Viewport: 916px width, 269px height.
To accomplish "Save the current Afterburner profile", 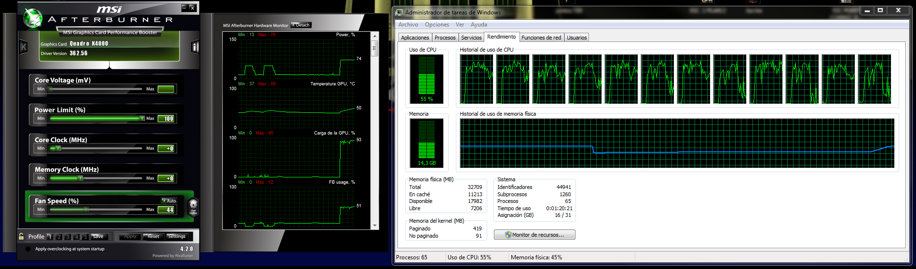I will pos(98,237).
